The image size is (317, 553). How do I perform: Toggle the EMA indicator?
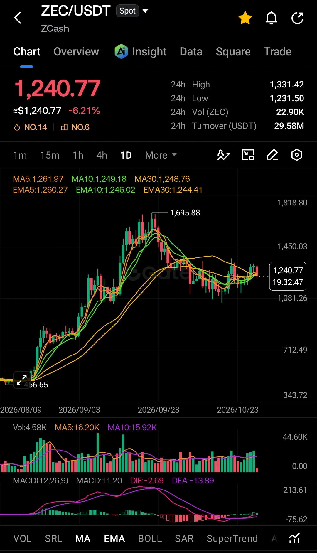pyautogui.click(x=114, y=539)
